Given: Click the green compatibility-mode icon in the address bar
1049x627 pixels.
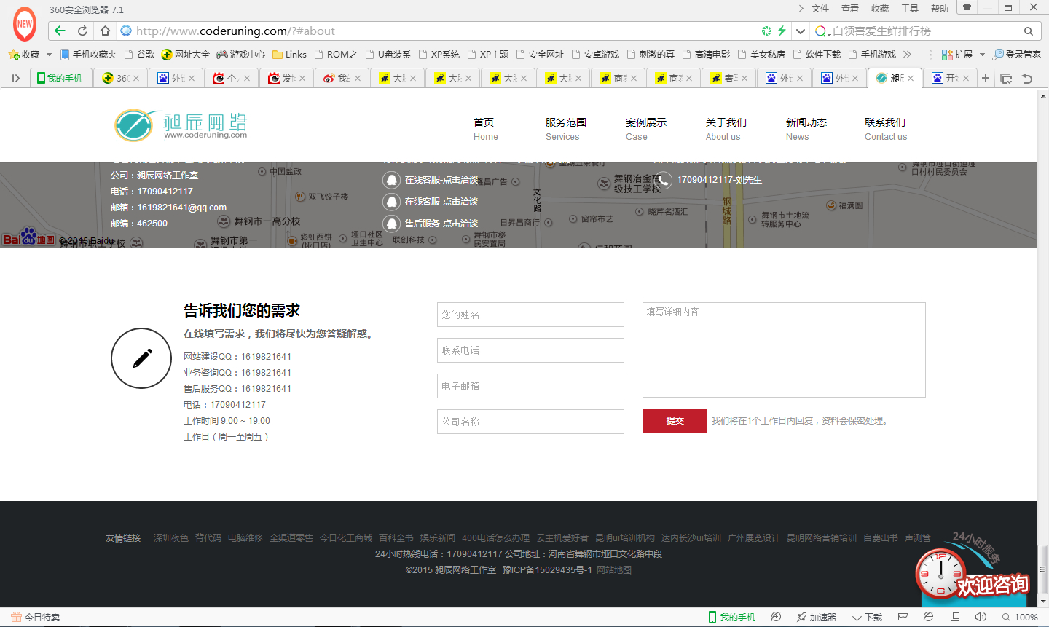Looking at the screenshot, I should coord(766,31).
